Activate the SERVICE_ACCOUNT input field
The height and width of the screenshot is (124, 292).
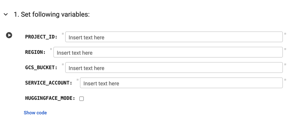tap(181, 83)
